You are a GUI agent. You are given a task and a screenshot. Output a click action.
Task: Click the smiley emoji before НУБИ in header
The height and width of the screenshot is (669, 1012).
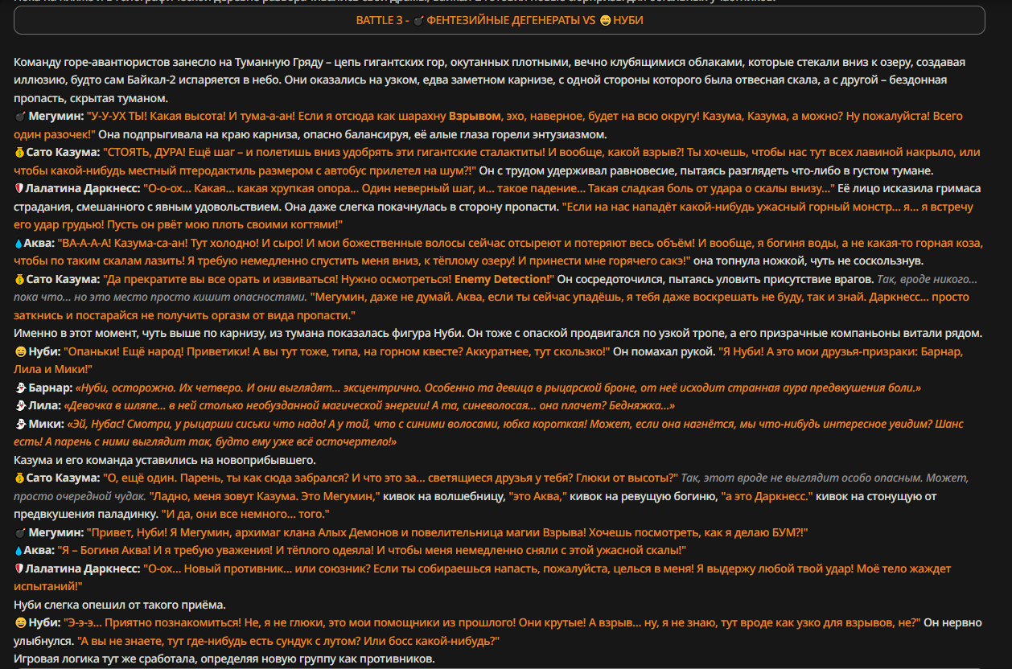[x=605, y=21]
